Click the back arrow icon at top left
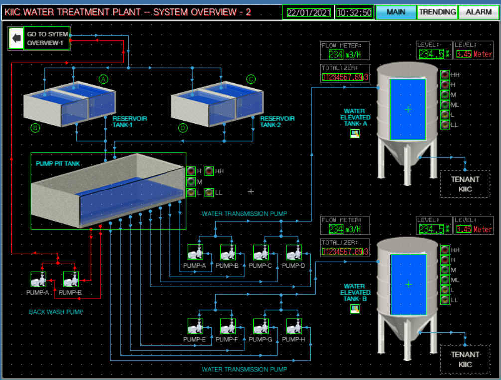501x380 pixels. 17,38
